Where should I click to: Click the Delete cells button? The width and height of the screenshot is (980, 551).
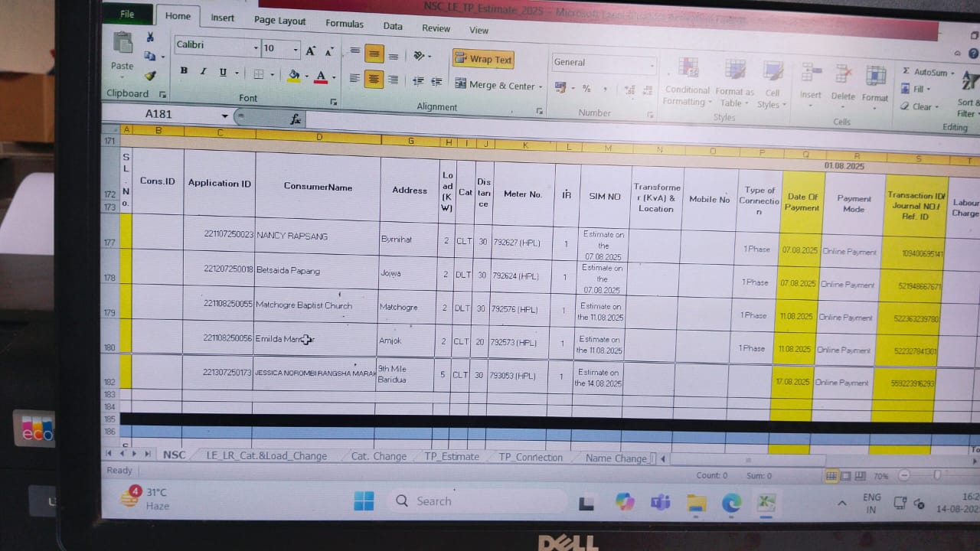843,86
